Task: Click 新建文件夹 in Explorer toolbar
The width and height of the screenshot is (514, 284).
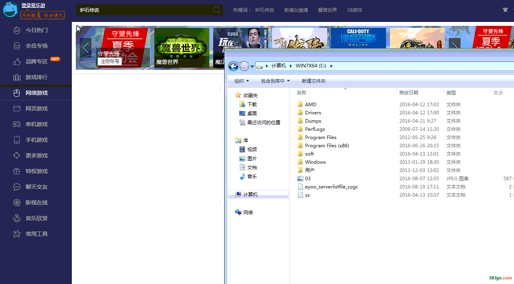Action: point(313,81)
